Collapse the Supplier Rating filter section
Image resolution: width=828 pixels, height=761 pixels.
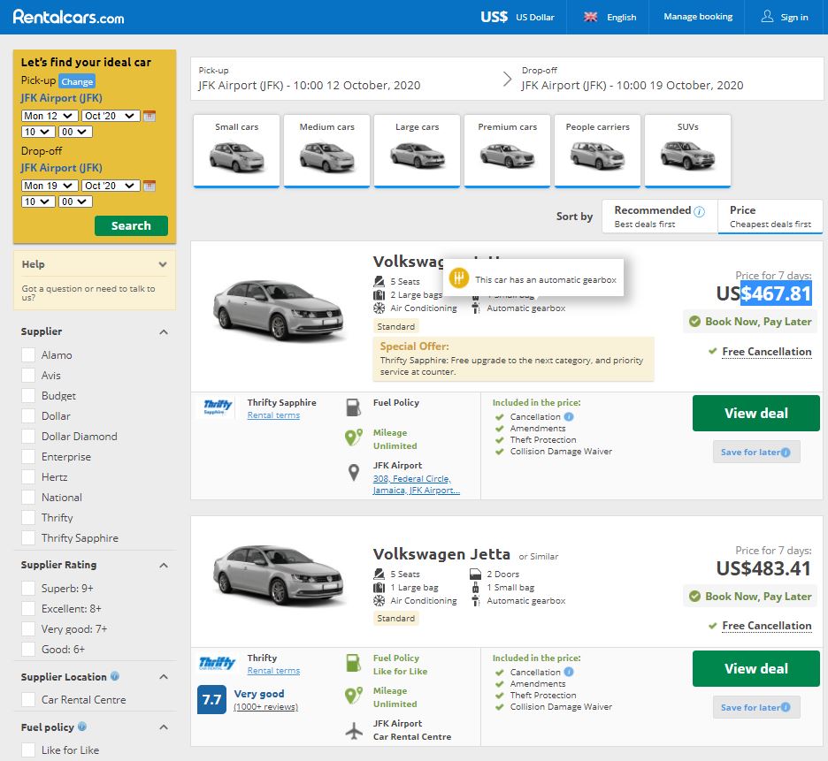164,565
